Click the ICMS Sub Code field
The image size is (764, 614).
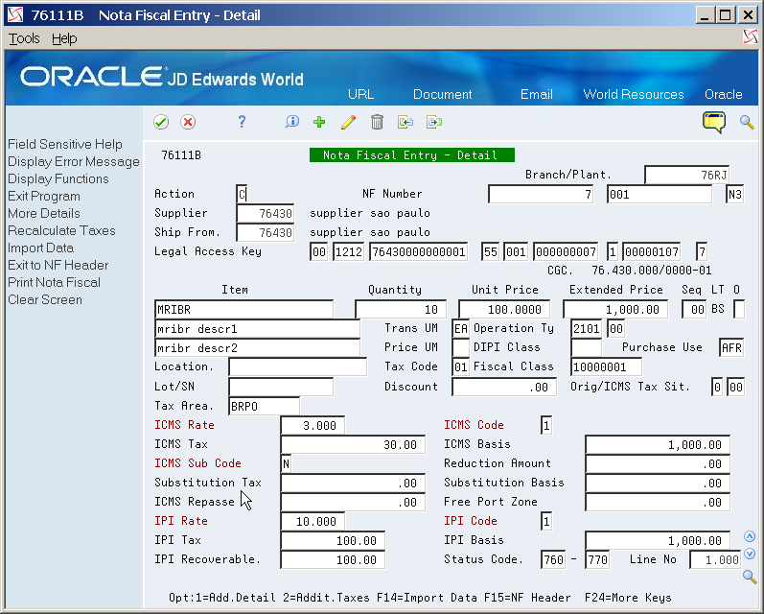pyautogui.click(x=286, y=463)
